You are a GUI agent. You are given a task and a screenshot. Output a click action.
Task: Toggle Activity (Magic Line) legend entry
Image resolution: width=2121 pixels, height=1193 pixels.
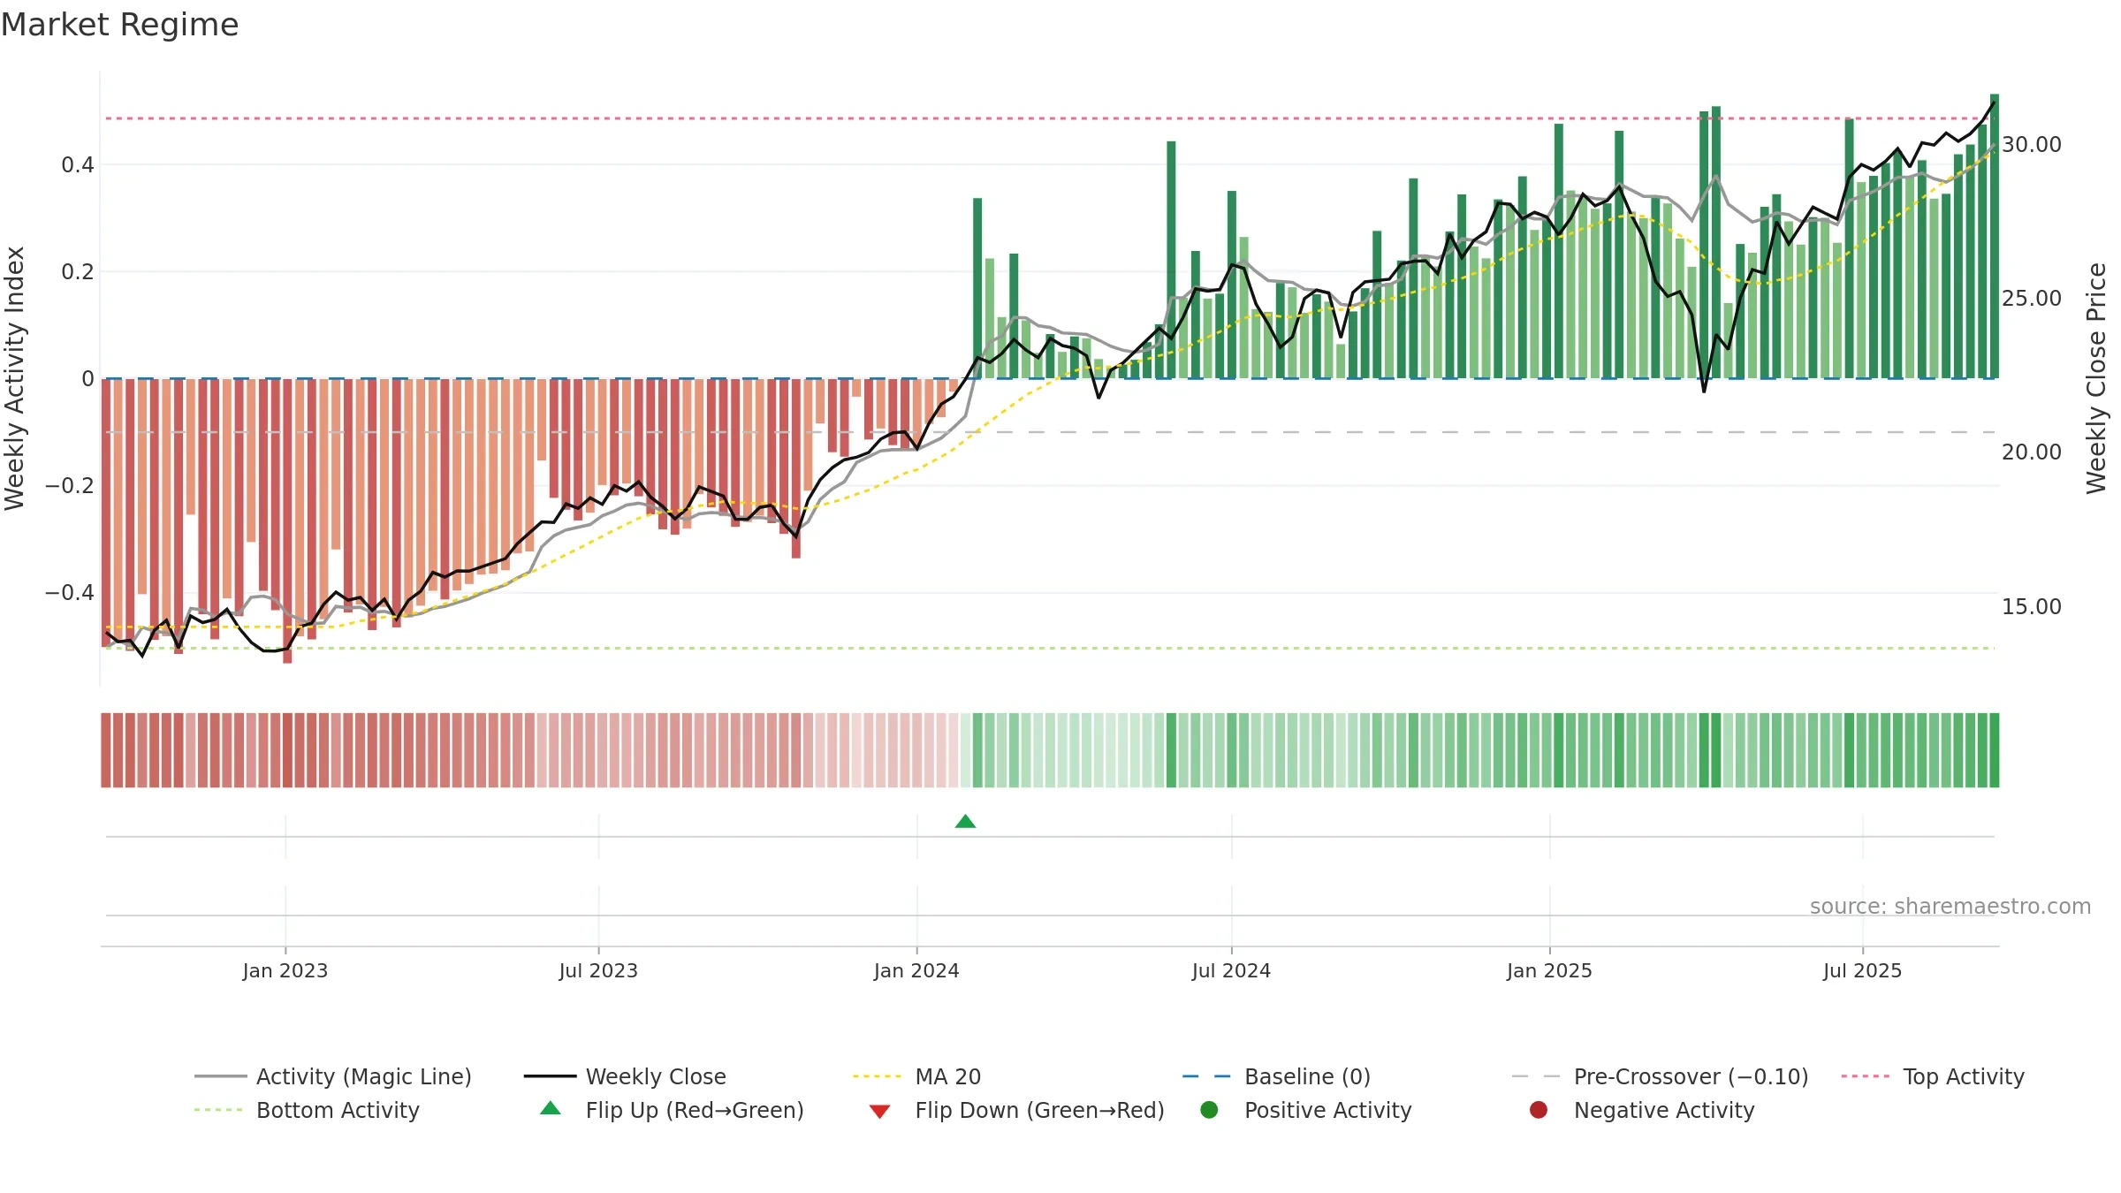333,1076
